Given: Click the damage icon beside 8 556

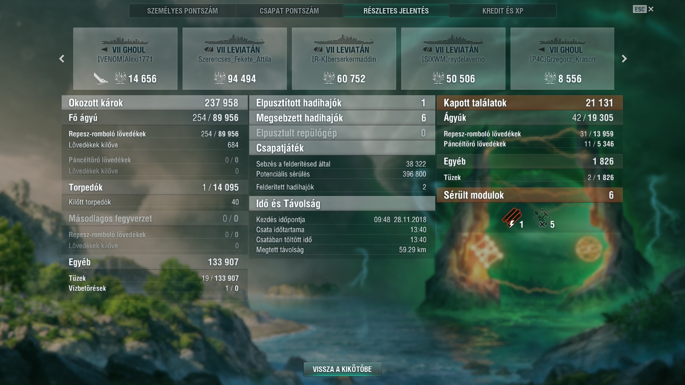Looking at the screenshot, I should [x=550, y=78].
